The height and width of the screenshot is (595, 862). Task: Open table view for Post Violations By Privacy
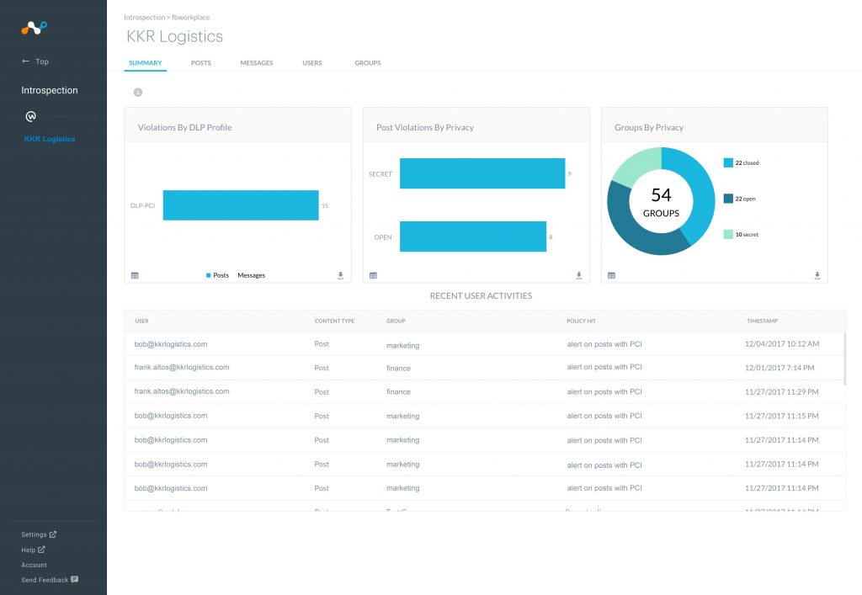[x=373, y=275]
